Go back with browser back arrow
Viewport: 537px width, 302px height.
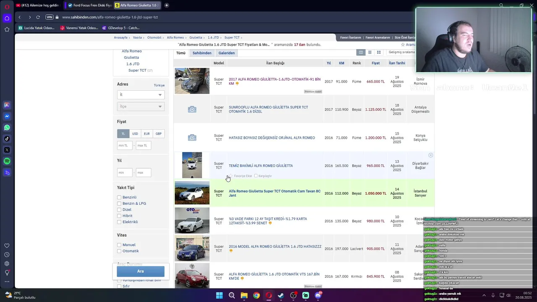pos(20,17)
